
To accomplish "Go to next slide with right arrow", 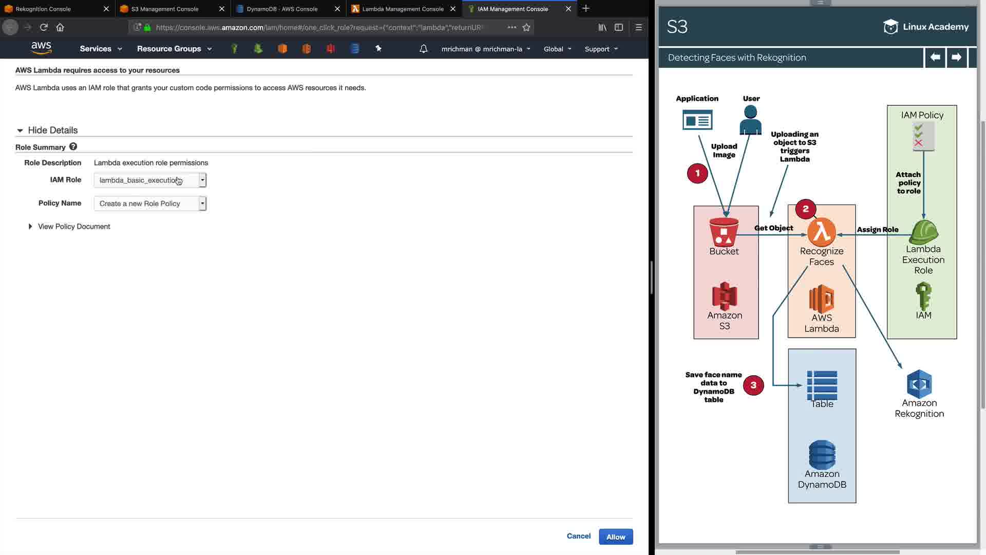I will click(956, 58).
